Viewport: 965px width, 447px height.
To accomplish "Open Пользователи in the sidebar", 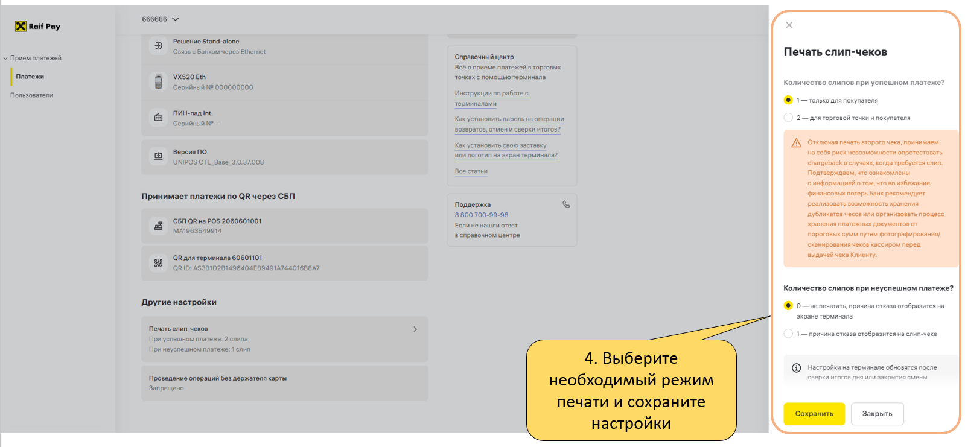I will pyautogui.click(x=31, y=95).
